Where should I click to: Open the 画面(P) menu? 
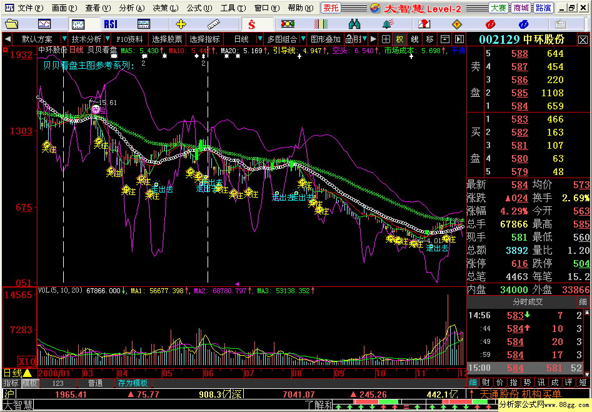click(x=64, y=8)
